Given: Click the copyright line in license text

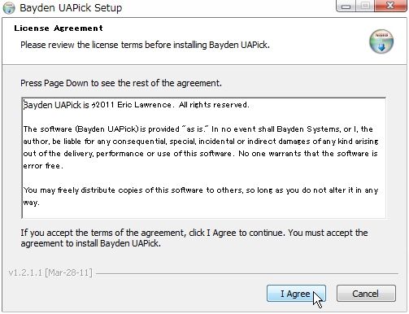Looking at the screenshot, I should 136,105.
